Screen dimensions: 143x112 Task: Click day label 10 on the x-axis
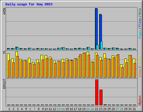(x=46, y=109)
